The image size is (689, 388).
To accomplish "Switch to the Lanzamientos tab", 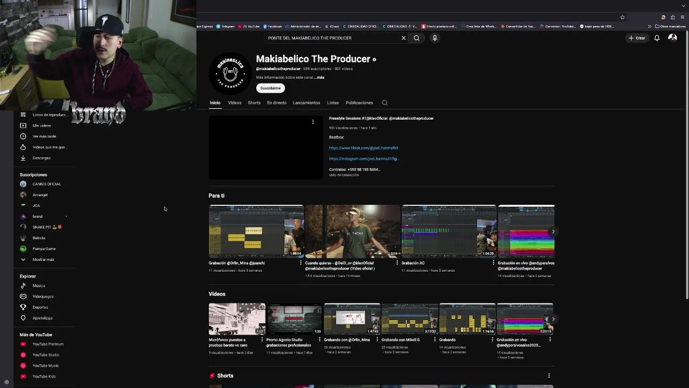I will click(x=306, y=103).
